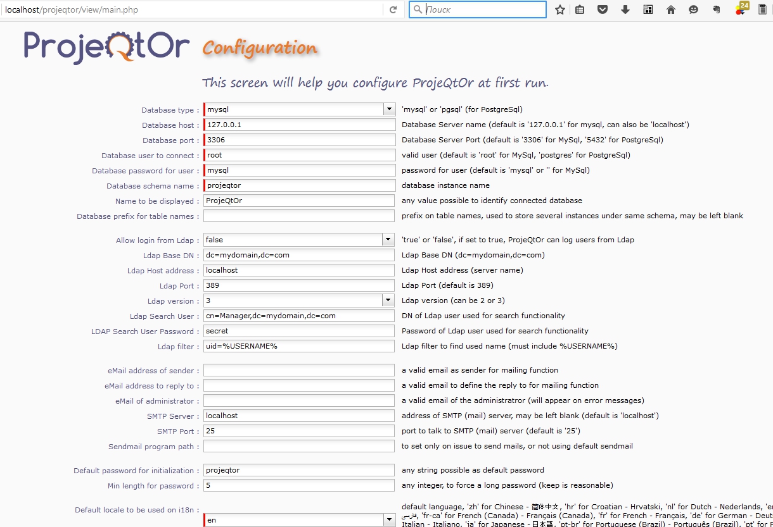Click the Name to be displayed field
The width and height of the screenshot is (773, 527).
point(299,201)
